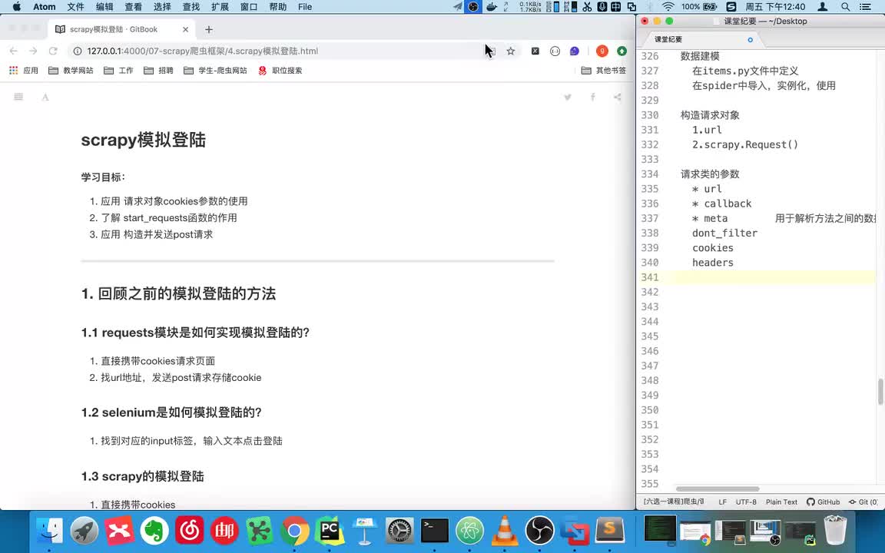This screenshot has width=885, height=553.
Task: Change the Plain Text grammar in Atom
Action: 781,502
